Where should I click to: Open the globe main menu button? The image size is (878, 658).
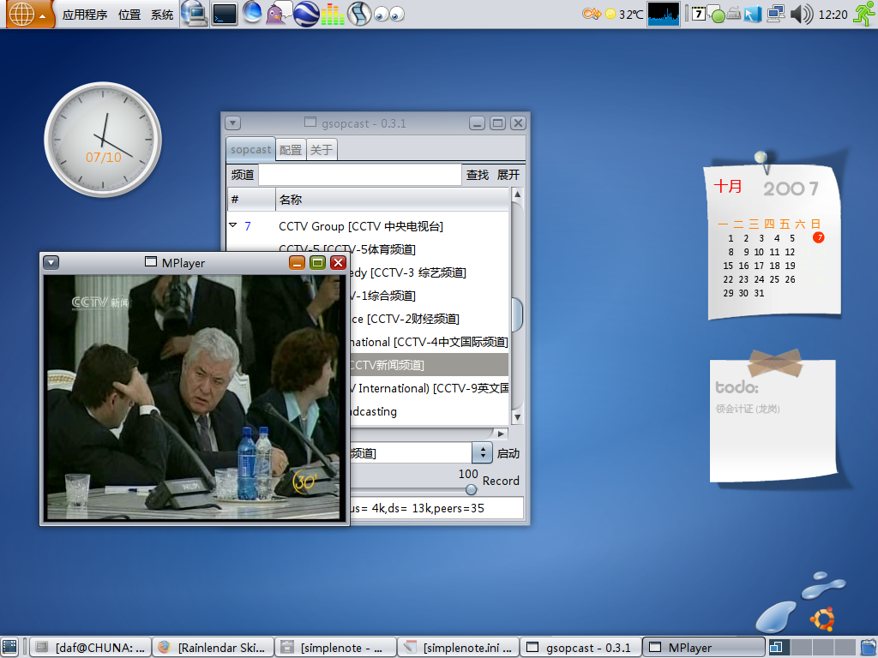click(28, 14)
